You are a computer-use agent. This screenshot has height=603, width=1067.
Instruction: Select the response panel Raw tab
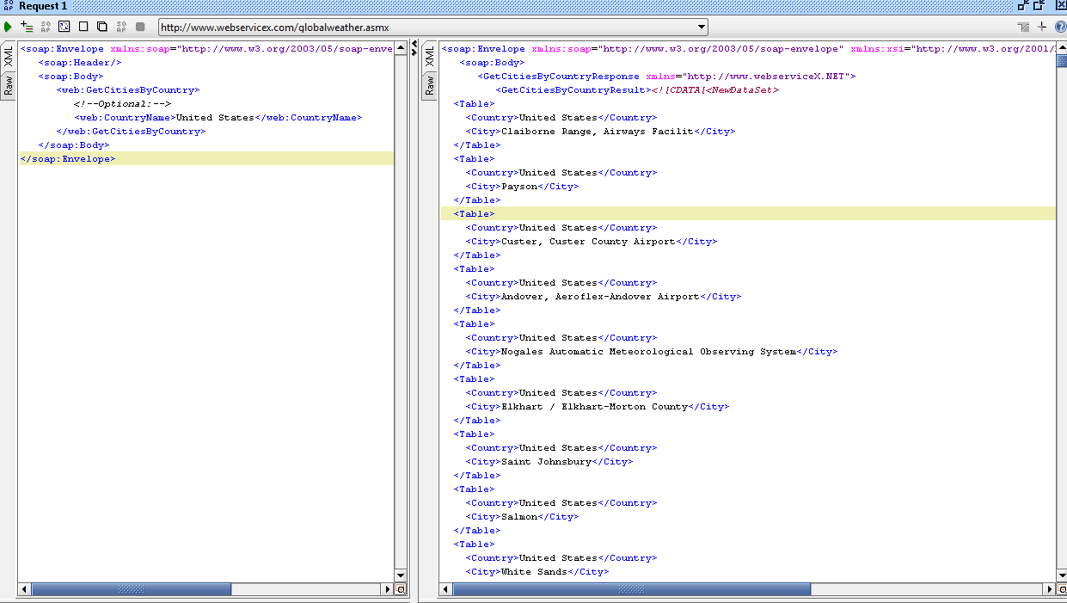(429, 86)
